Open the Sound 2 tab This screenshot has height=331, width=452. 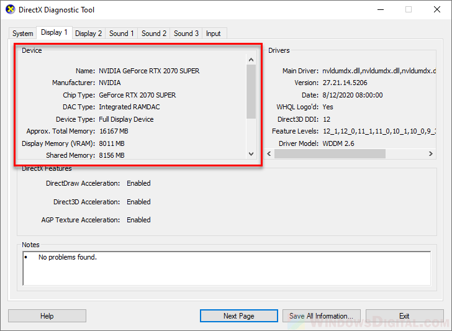click(154, 34)
